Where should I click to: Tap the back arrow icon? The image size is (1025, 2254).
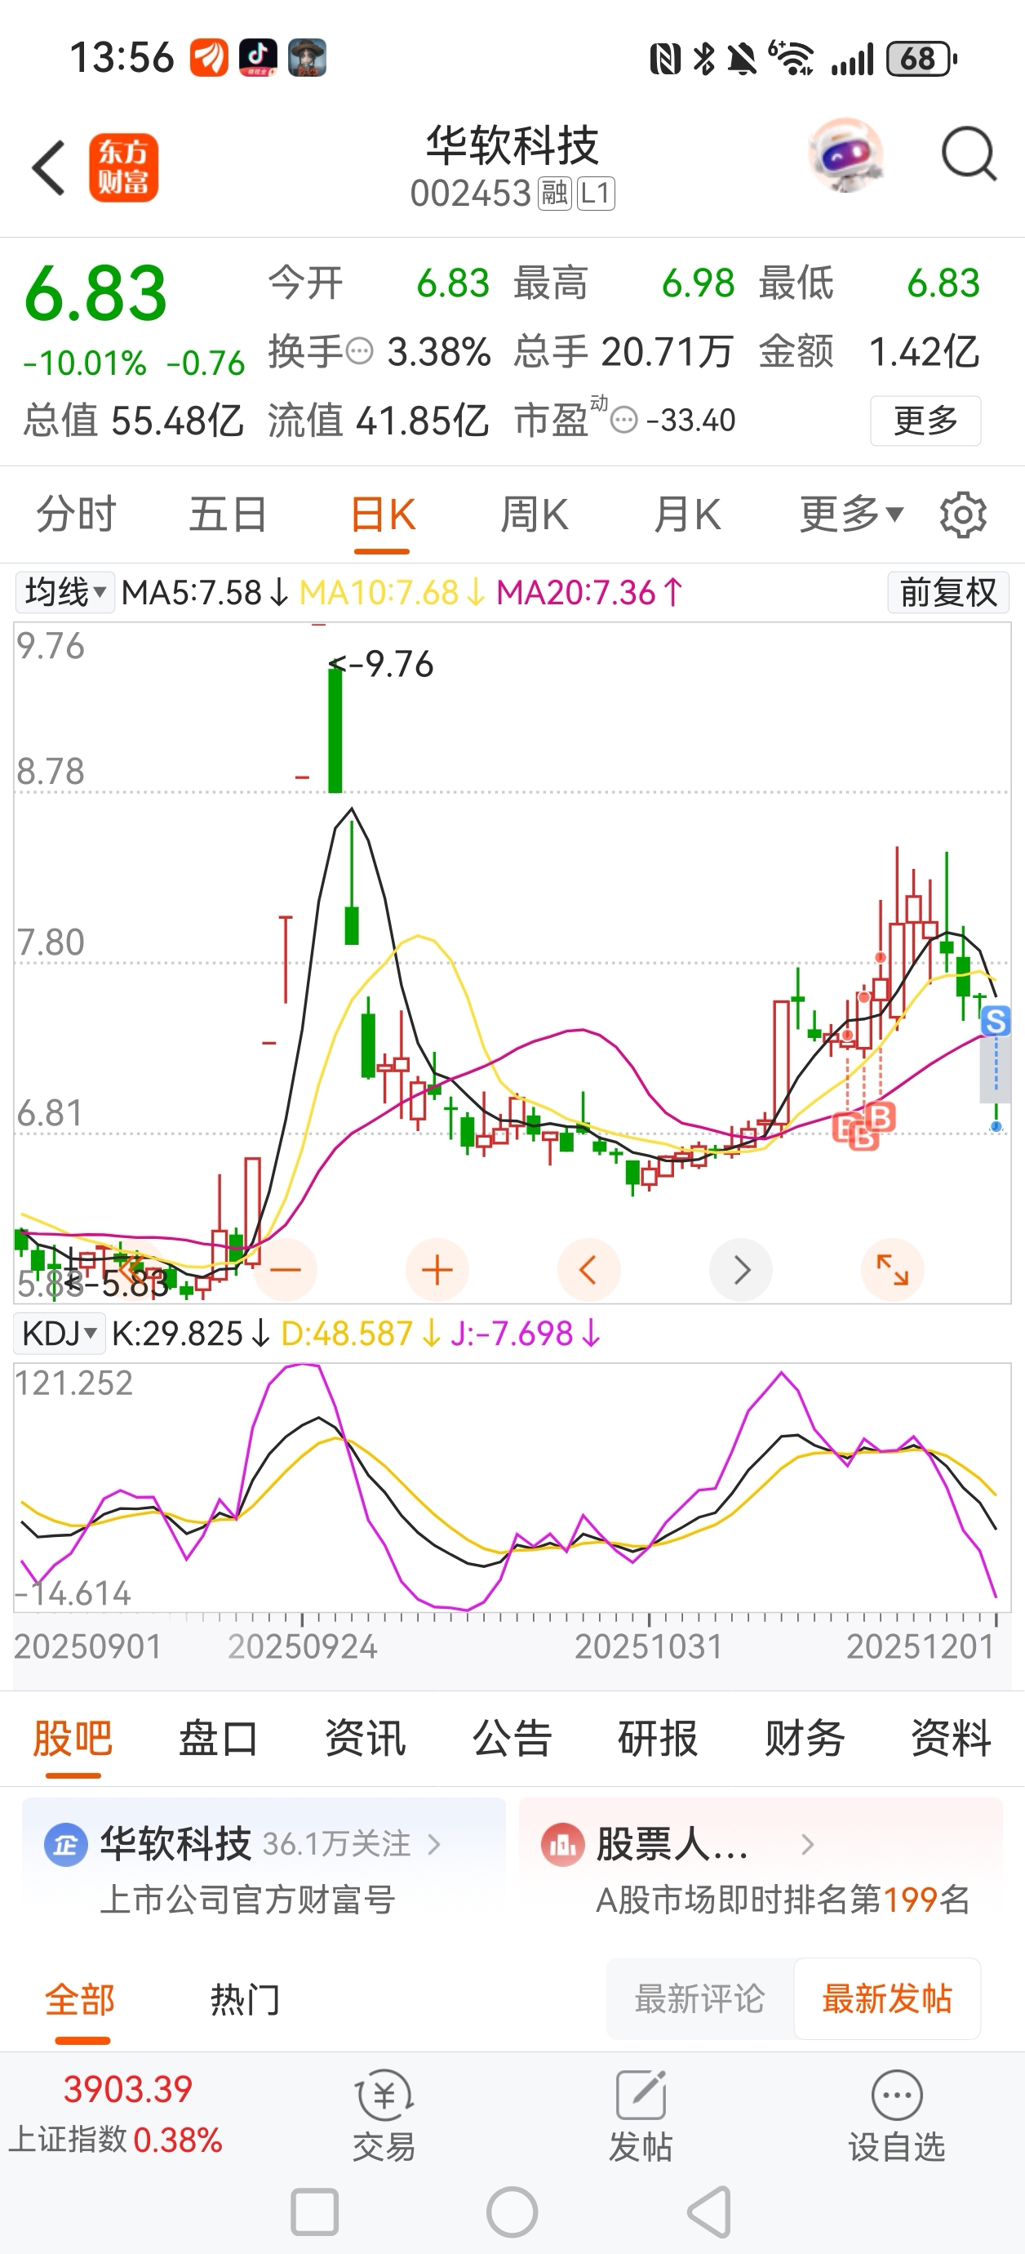coord(48,167)
